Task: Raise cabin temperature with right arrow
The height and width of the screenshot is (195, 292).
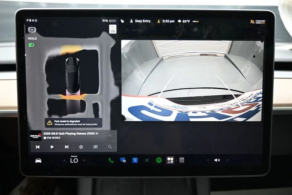Action: [84, 160]
